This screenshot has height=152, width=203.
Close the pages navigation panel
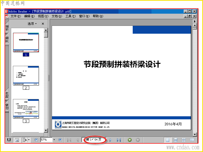(43, 24)
